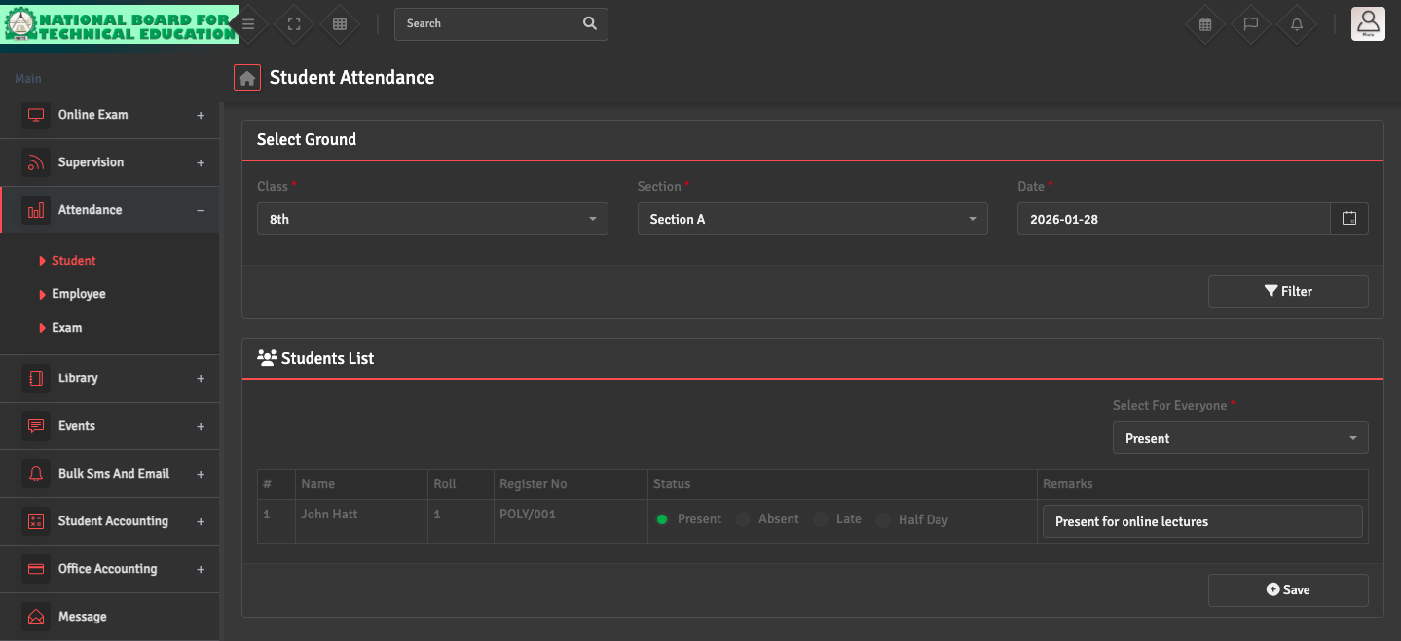Image resolution: width=1401 pixels, height=641 pixels.
Task: Click the Remarks field for John Hatt
Action: [x=1201, y=521]
